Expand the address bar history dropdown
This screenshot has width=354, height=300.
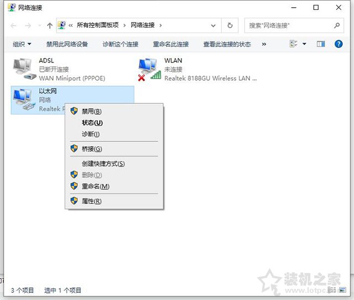point(212,25)
